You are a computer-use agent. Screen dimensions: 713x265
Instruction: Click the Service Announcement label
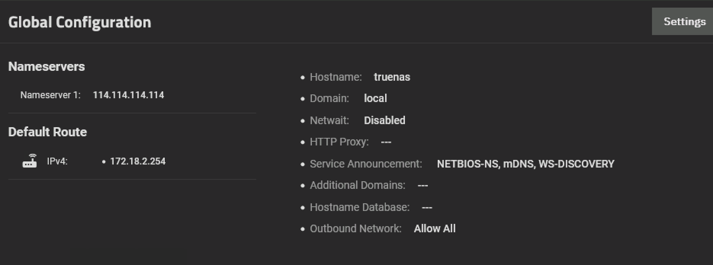[366, 164]
